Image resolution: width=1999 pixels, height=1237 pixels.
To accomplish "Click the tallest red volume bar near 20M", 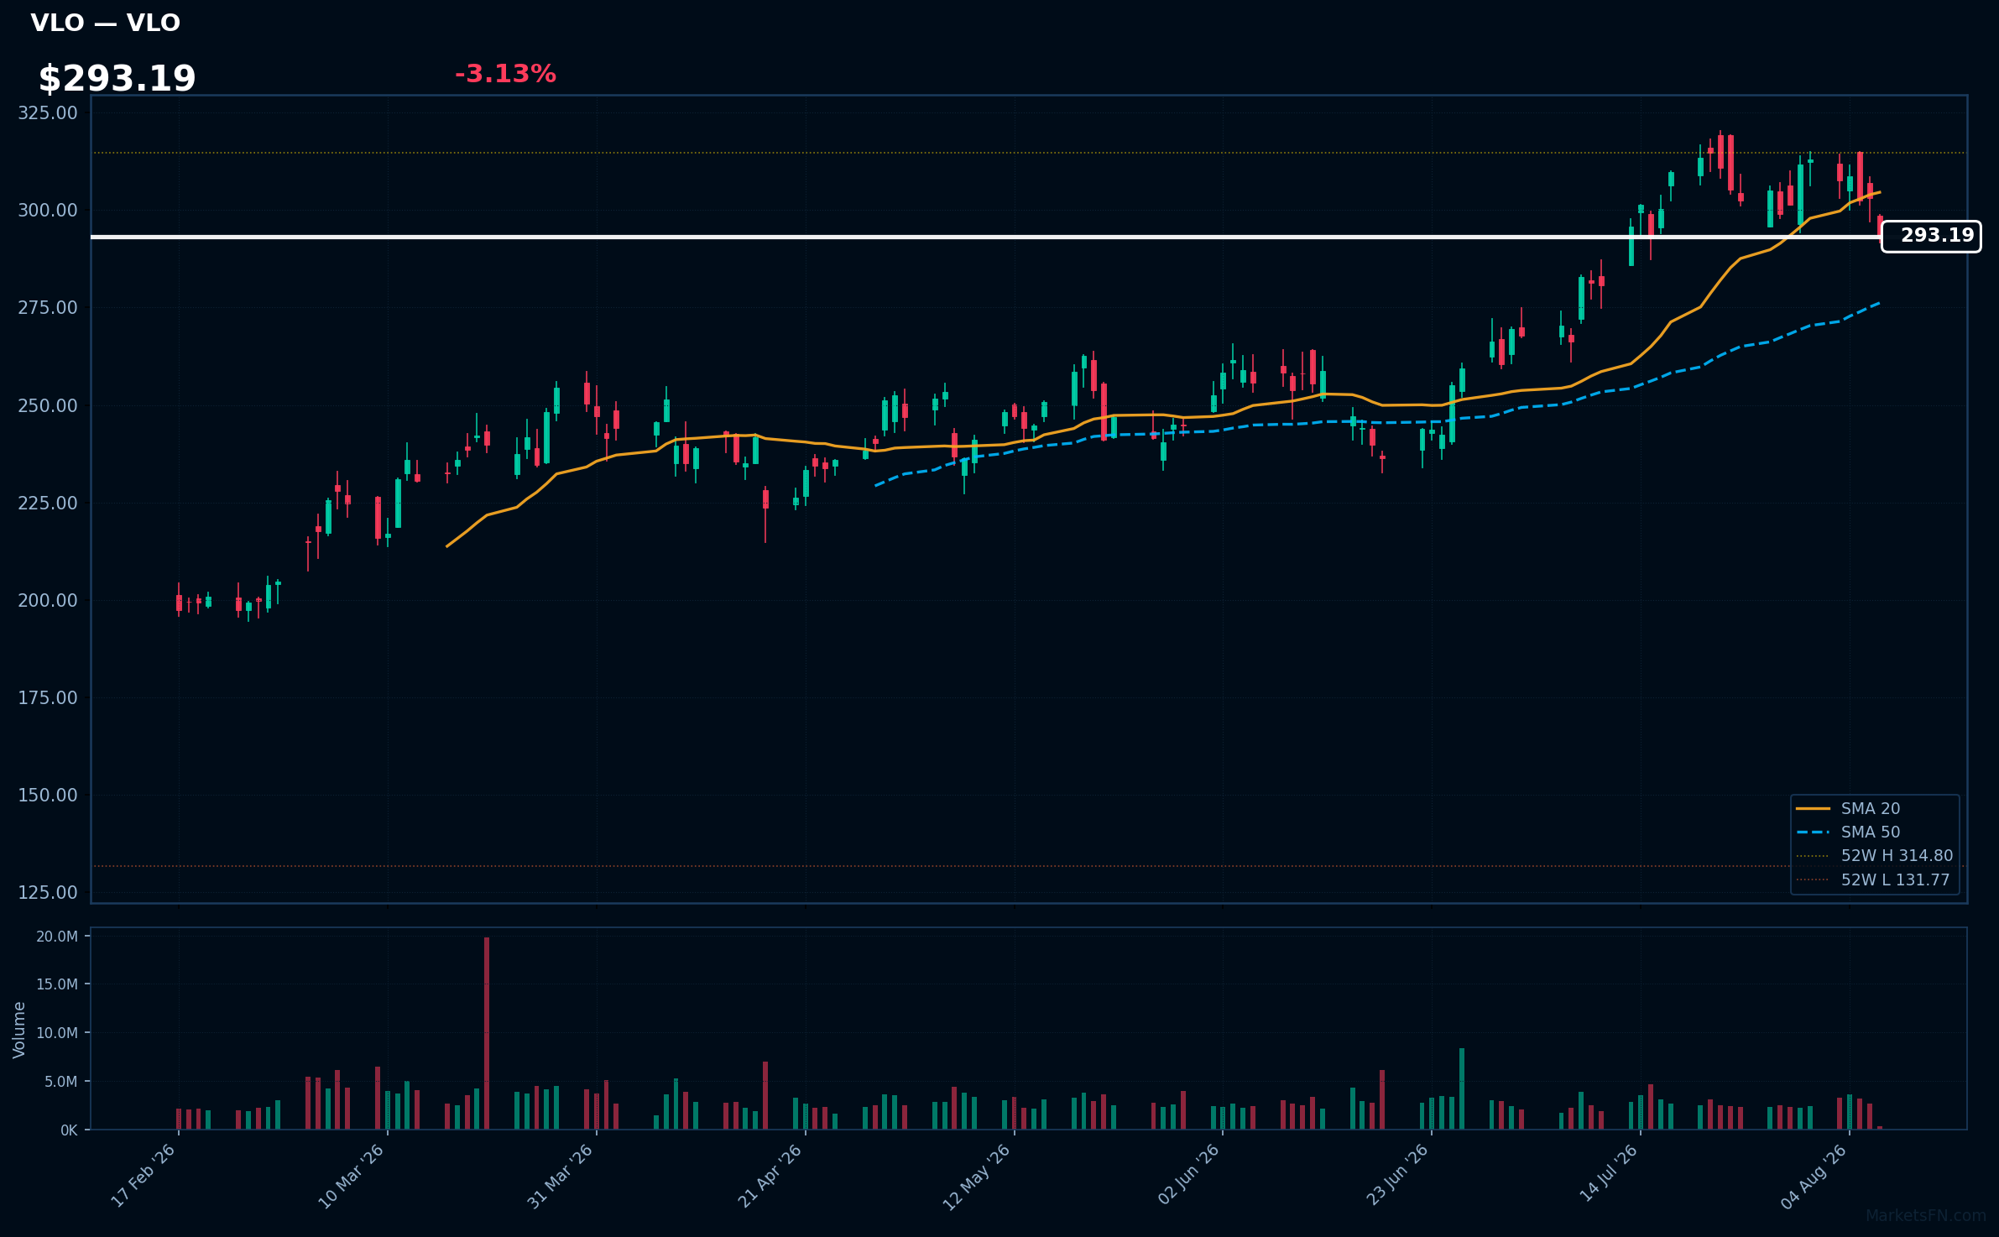I will click(487, 1033).
